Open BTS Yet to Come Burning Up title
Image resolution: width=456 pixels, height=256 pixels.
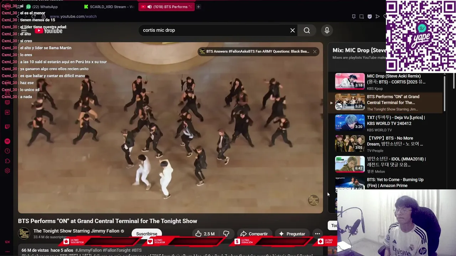tap(395, 183)
